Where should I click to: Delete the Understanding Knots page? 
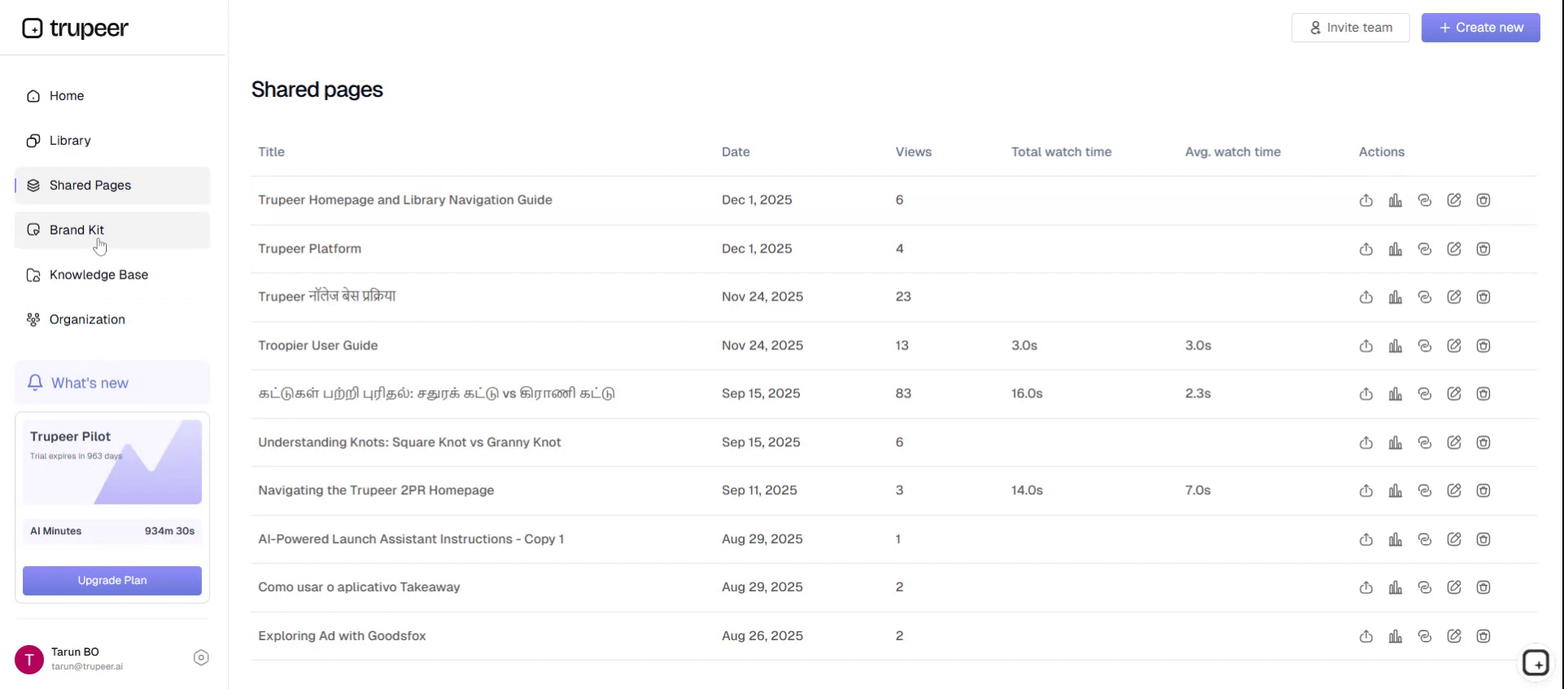[1483, 443]
